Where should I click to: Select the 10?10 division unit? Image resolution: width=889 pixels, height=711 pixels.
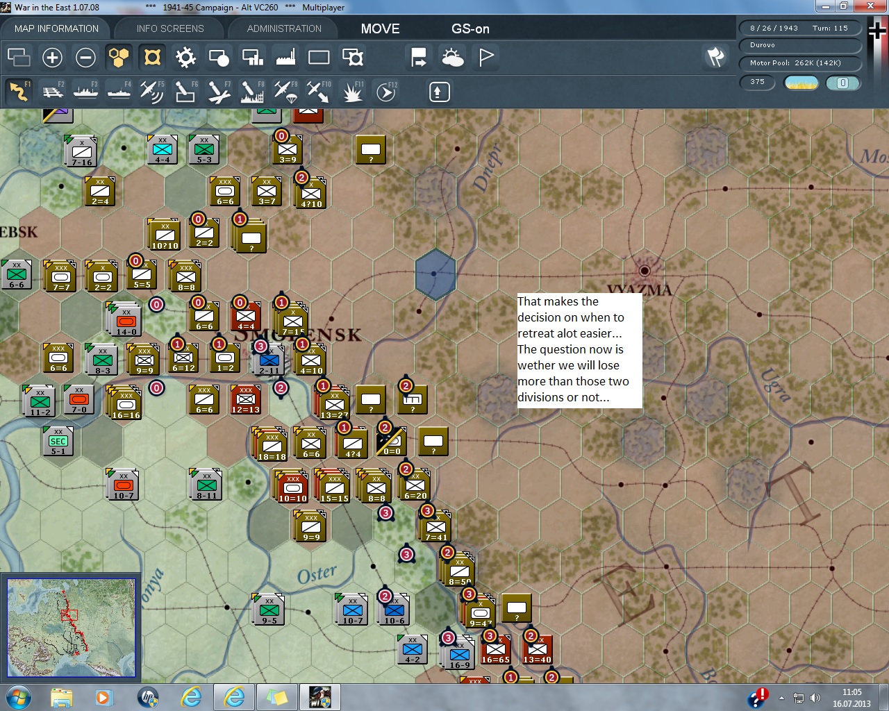pos(165,235)
